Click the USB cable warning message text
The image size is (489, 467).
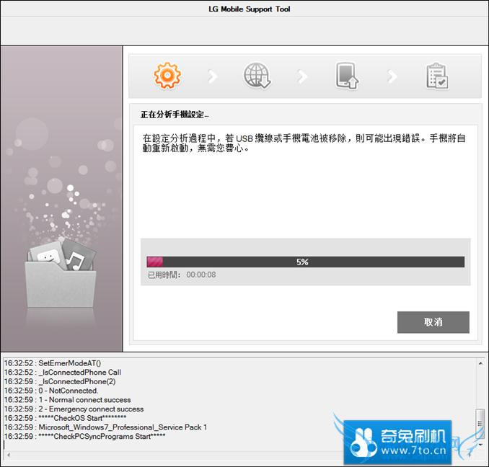(x=304, y=143)
